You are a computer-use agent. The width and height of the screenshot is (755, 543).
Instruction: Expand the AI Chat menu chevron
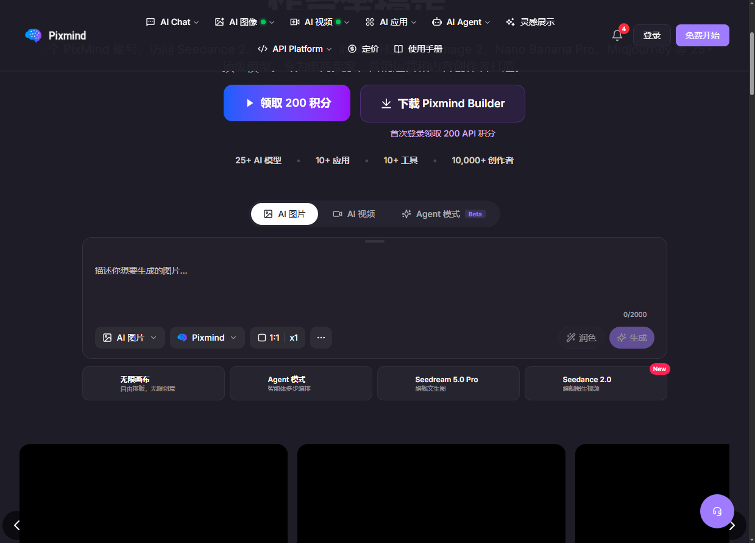(x=196, y=22)
